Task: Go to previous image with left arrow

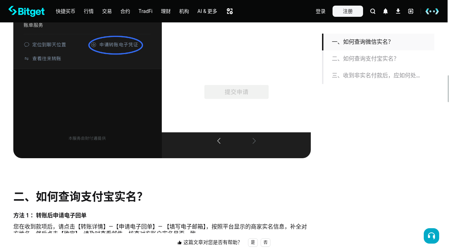Action: (x=219, y=141)
